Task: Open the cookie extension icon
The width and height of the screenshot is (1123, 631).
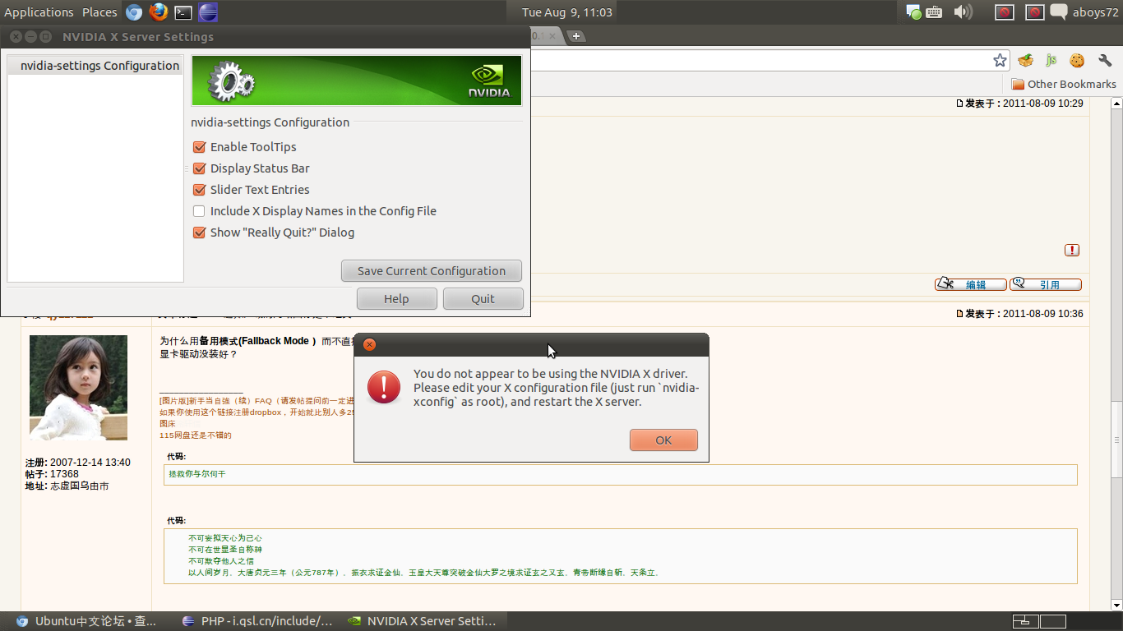Action: (x=1077, y=60)
